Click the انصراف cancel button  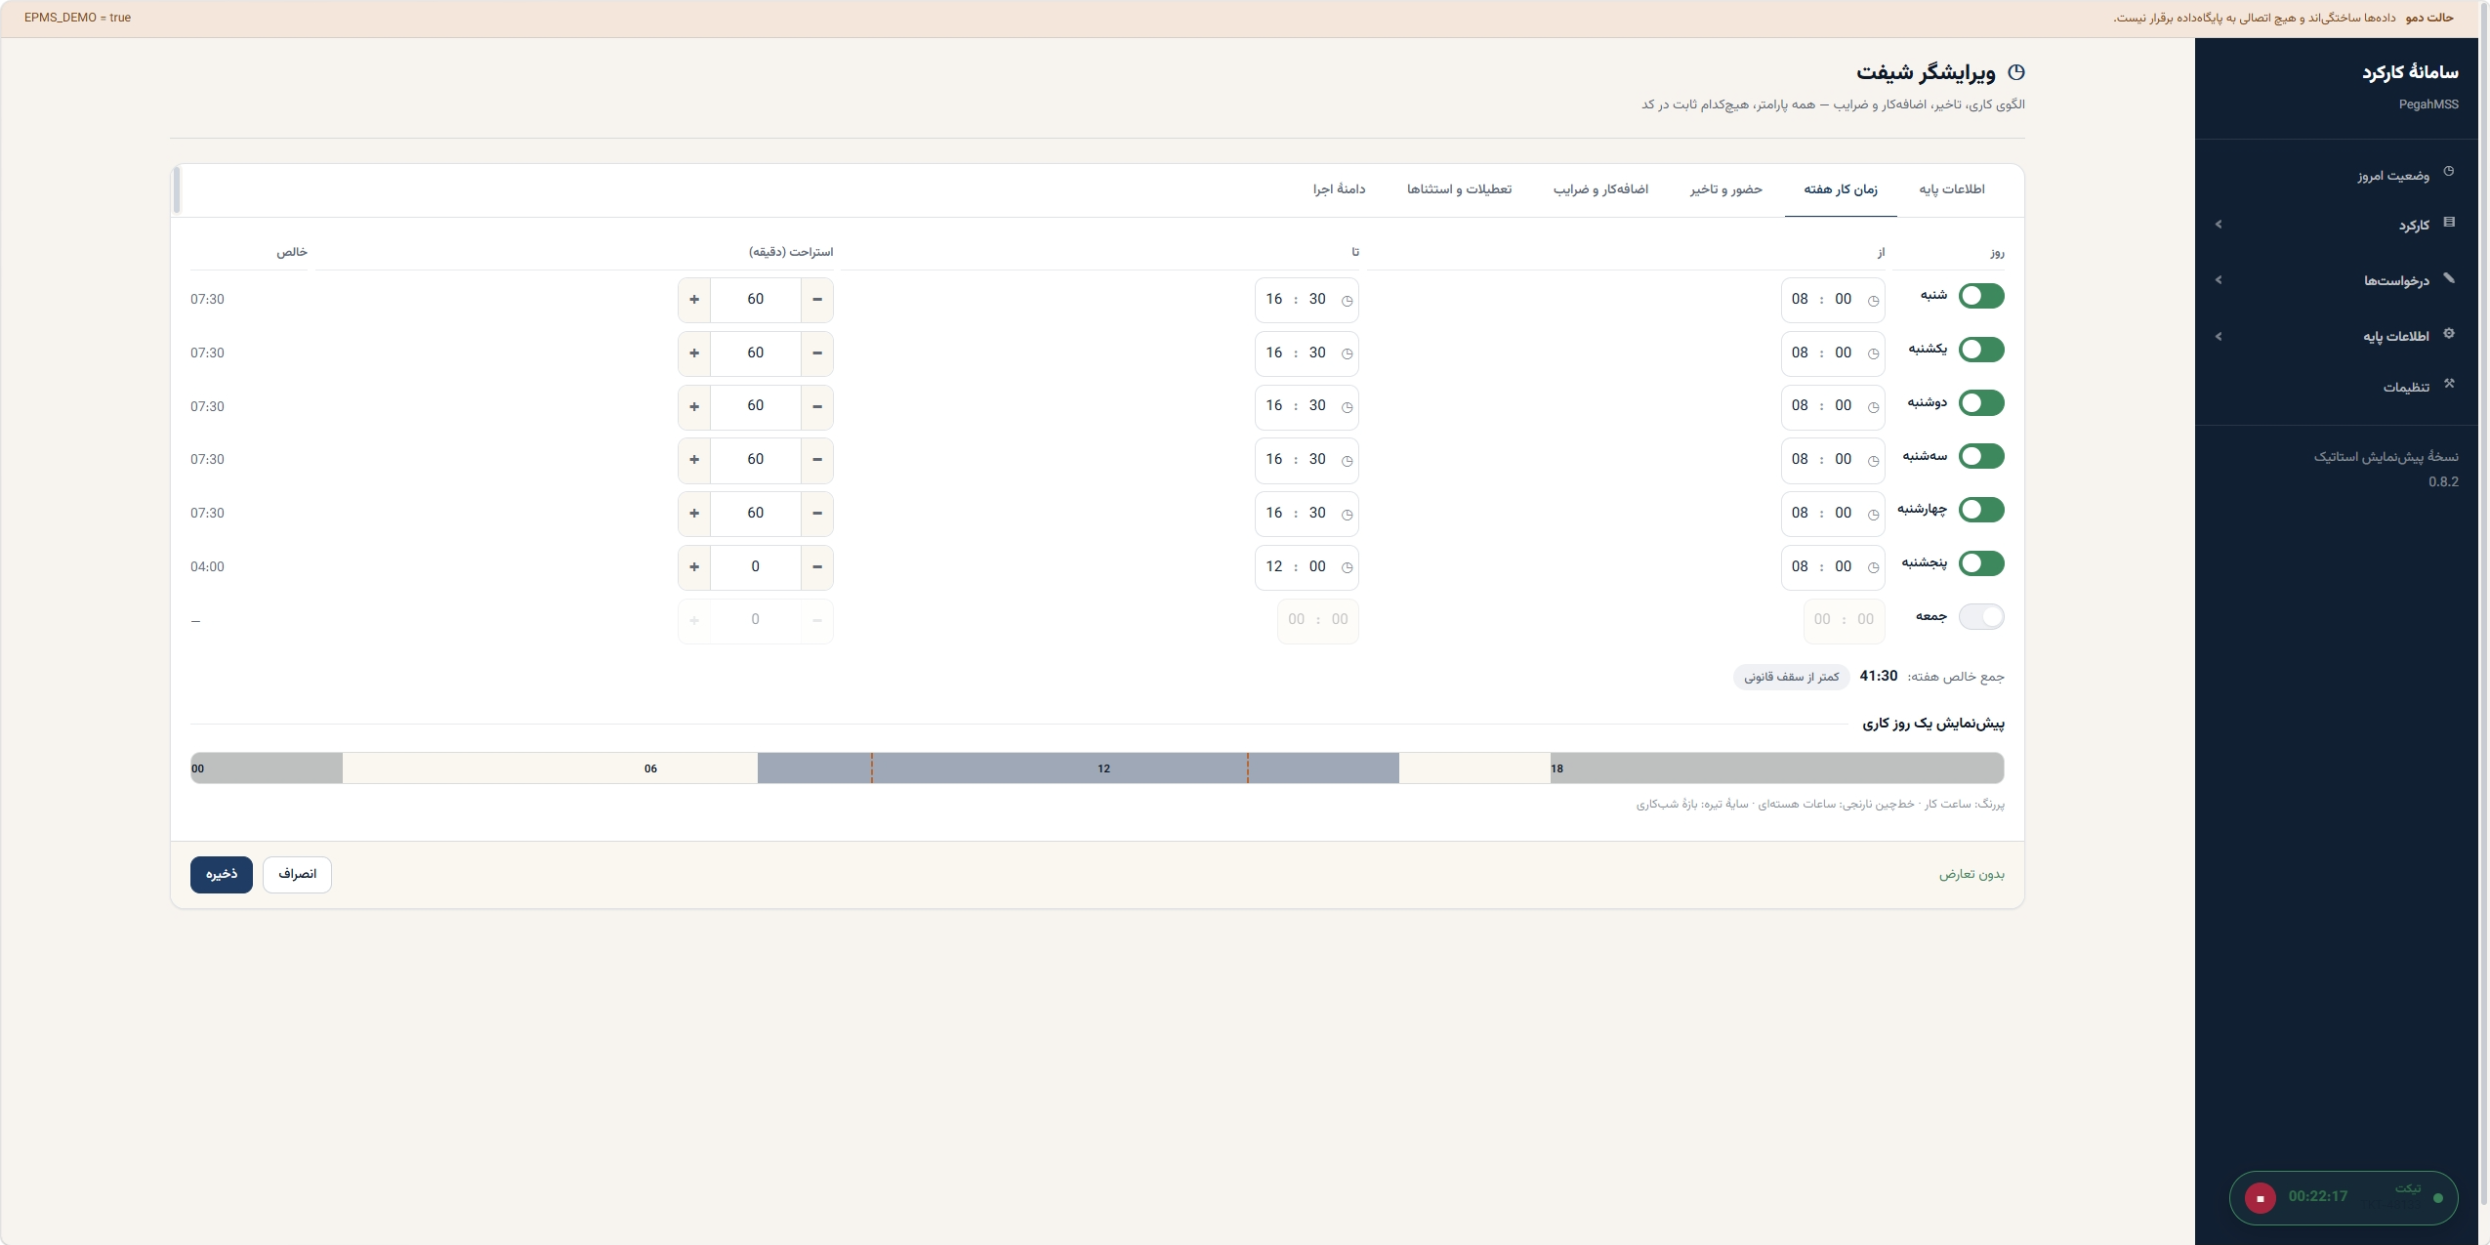pos(297,874)
